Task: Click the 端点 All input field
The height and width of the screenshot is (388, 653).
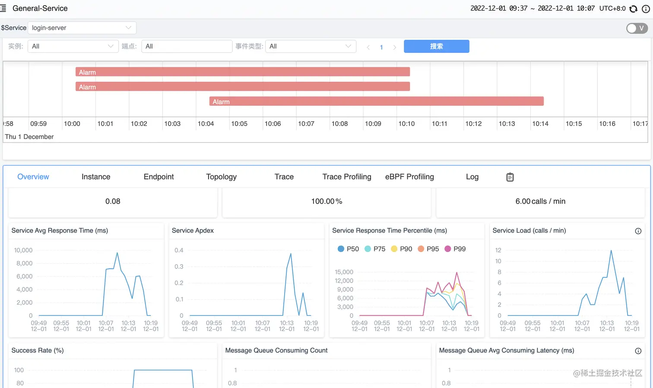Action: [187, 46]
